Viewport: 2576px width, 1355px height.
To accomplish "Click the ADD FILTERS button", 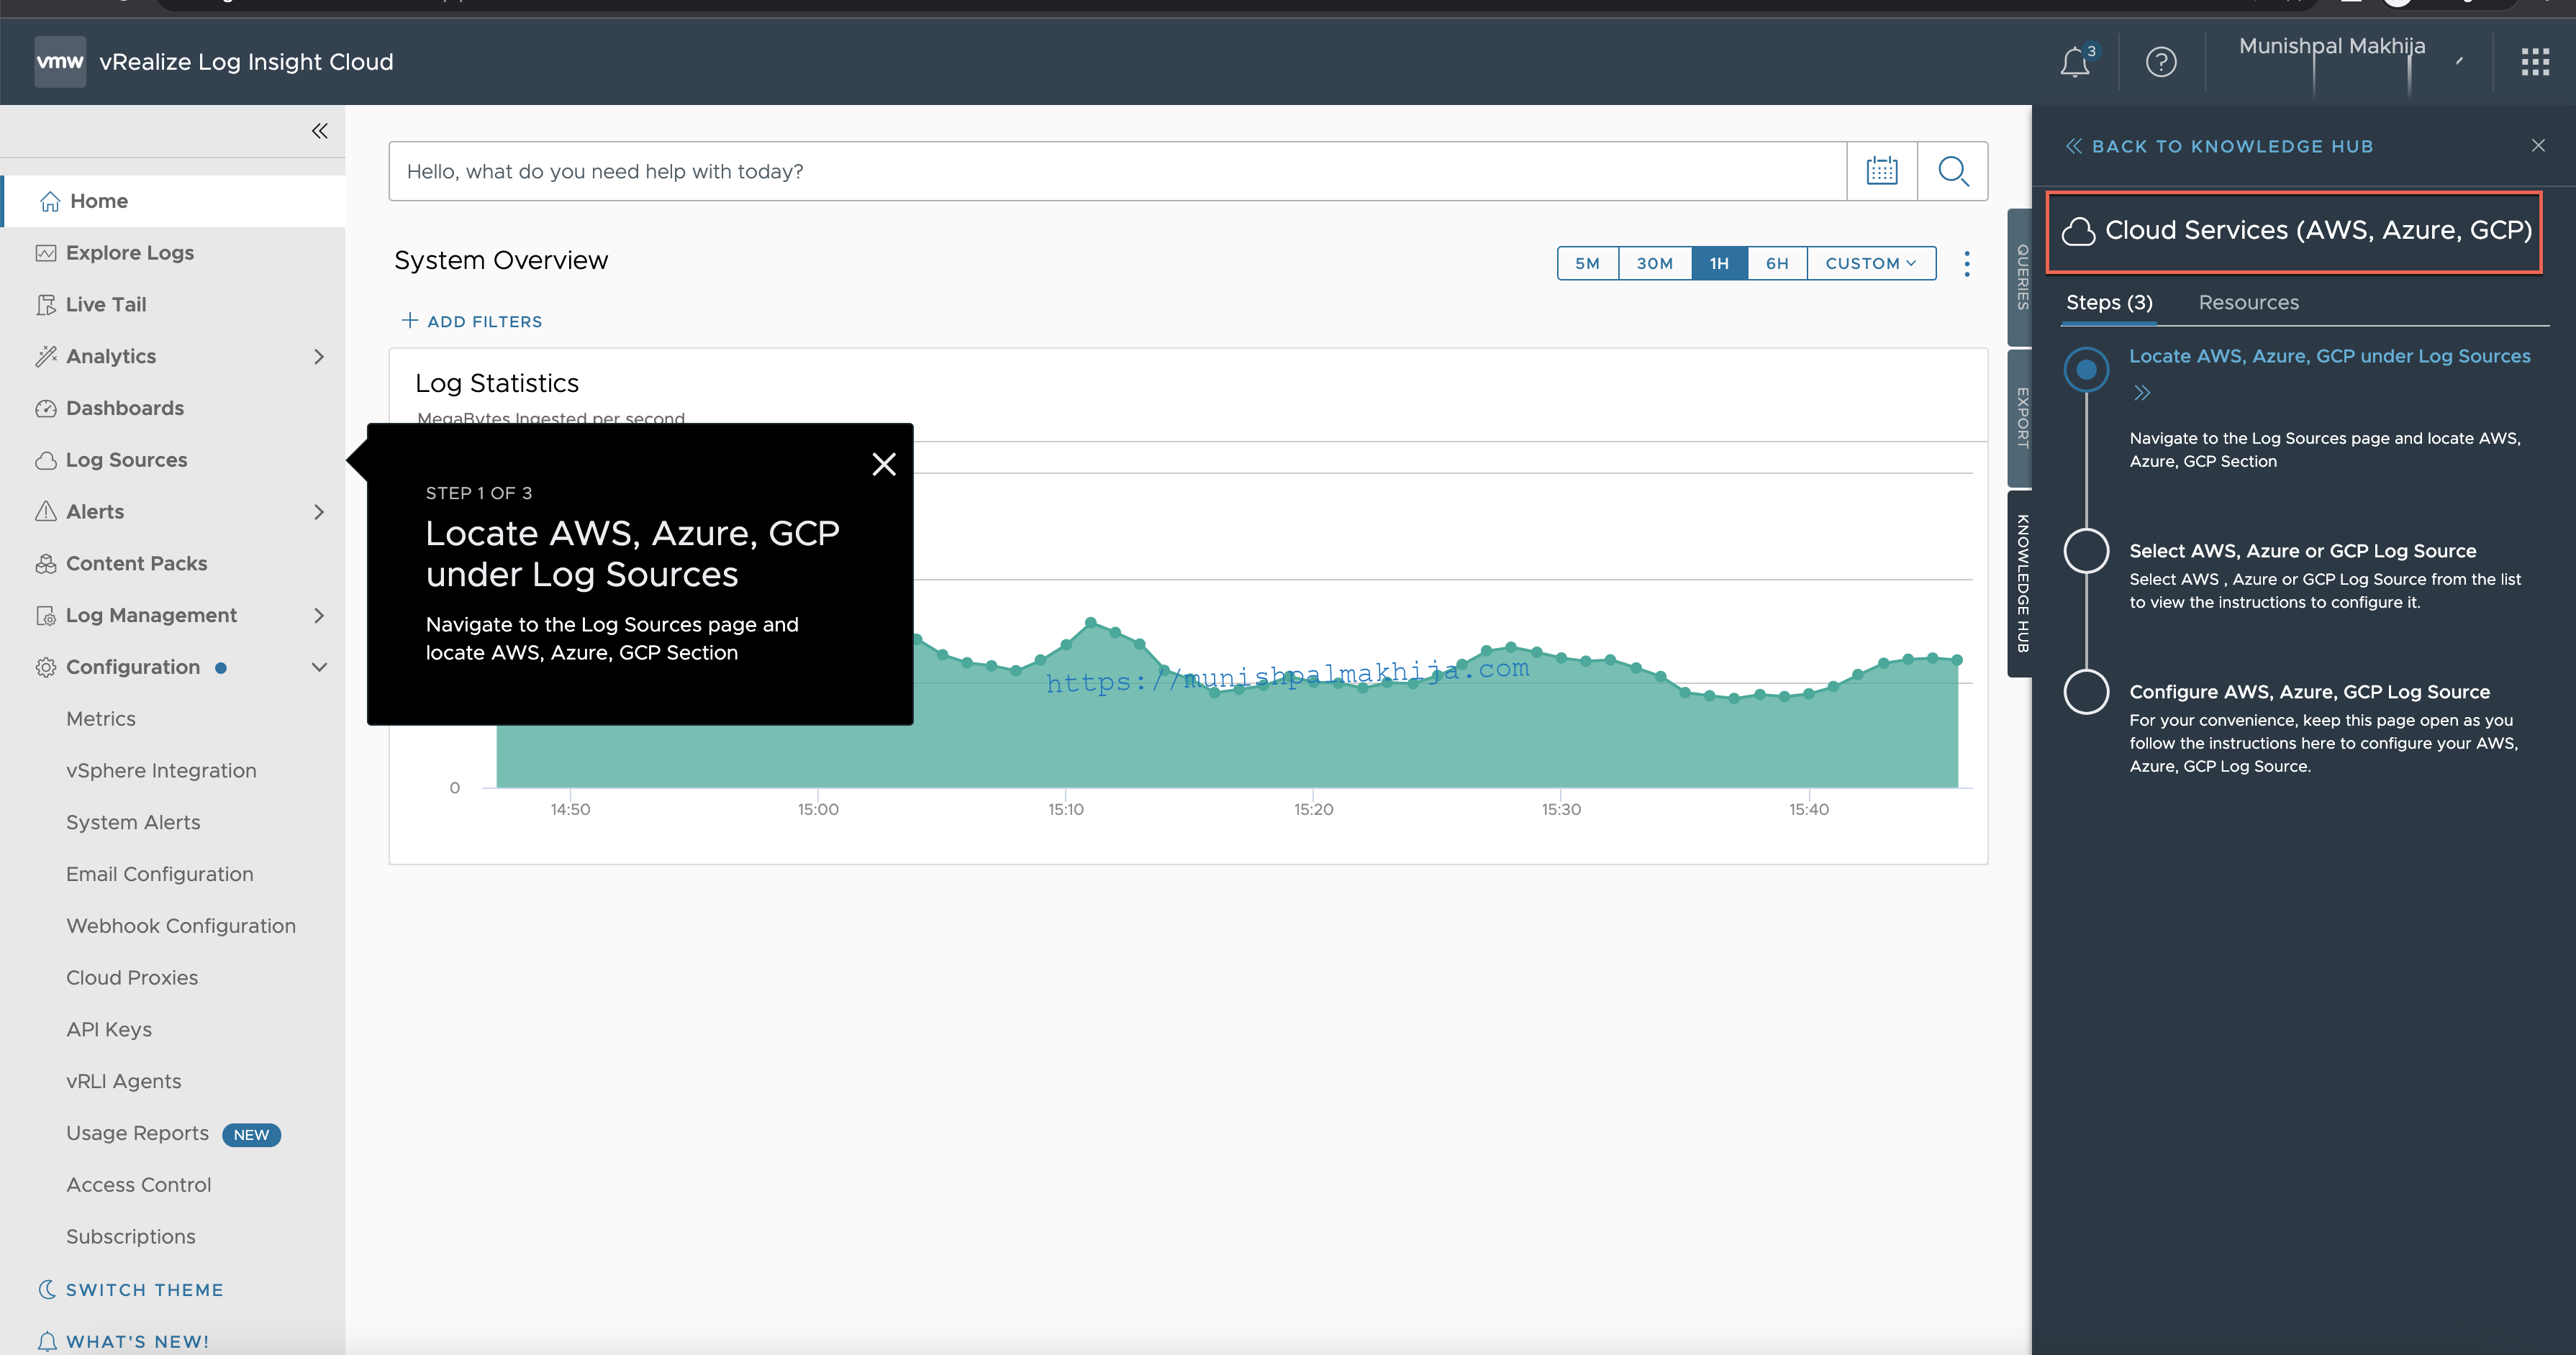I will pyautogui.click(x=472, y=321).
